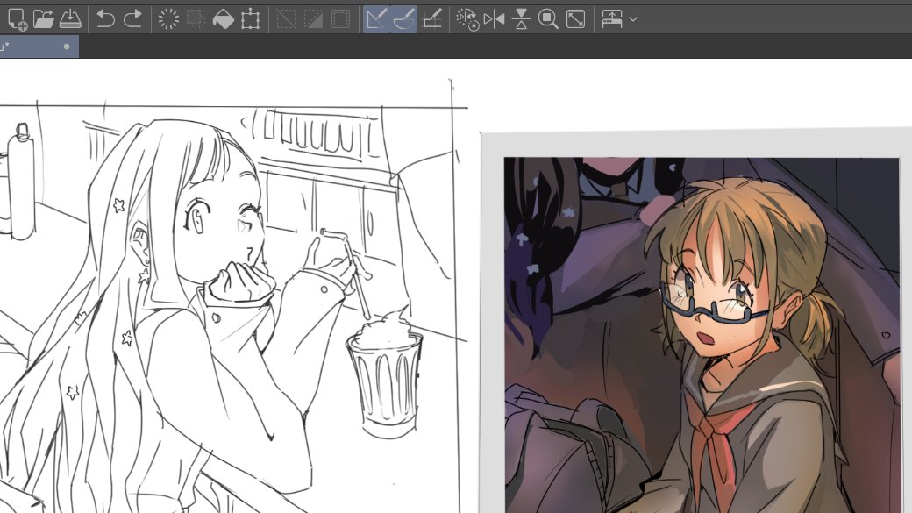Screen dimensions: 912x513
Task: Activate Scale/Rotate transform icon
Action: (251, 19)
